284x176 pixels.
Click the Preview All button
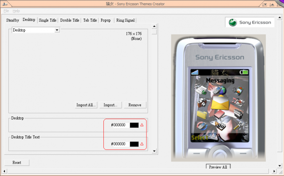point(218,167)
